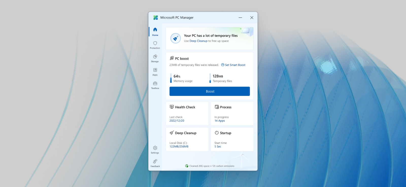406x187 pixels.
Task: Select the Process card title
Action: pyautogui.click(x=226, y=107)
